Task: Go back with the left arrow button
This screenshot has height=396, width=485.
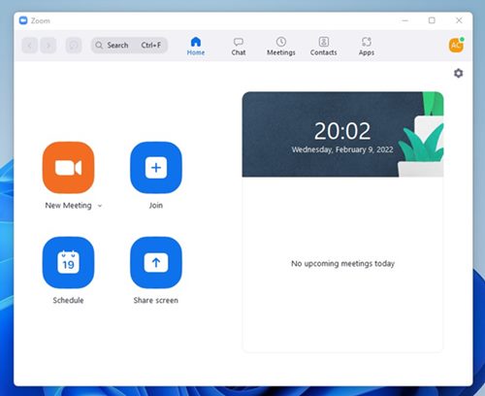Action: [x=30, y=46]
